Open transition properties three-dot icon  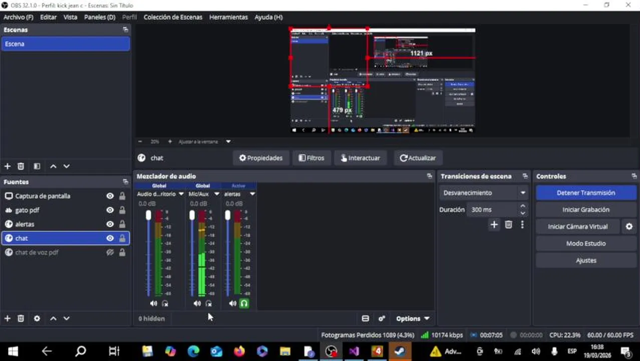click(522, 225)
